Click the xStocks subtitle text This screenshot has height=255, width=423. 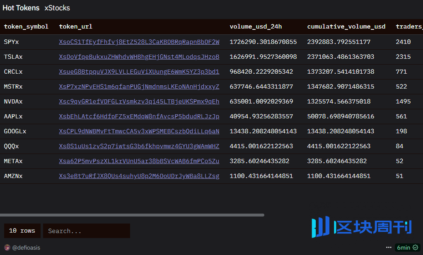click(57, 8)
